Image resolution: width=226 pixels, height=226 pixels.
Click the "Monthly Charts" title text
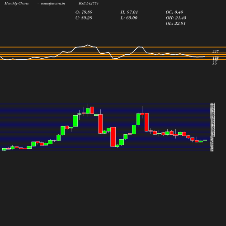[x=16, y=4]
